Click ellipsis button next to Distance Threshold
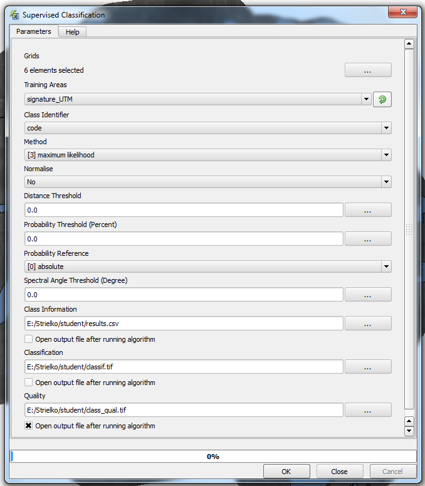This screenshot has width=425, height=486. (368, 210)
